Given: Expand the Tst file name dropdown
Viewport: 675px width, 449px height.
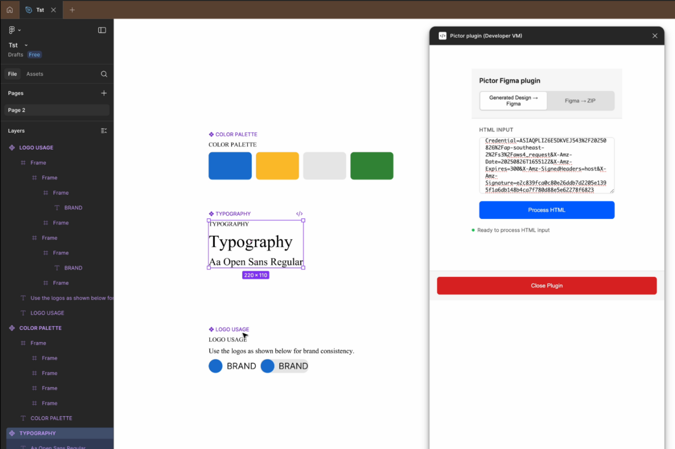Looking at the screenshot, I should click(x=26, y=45).
